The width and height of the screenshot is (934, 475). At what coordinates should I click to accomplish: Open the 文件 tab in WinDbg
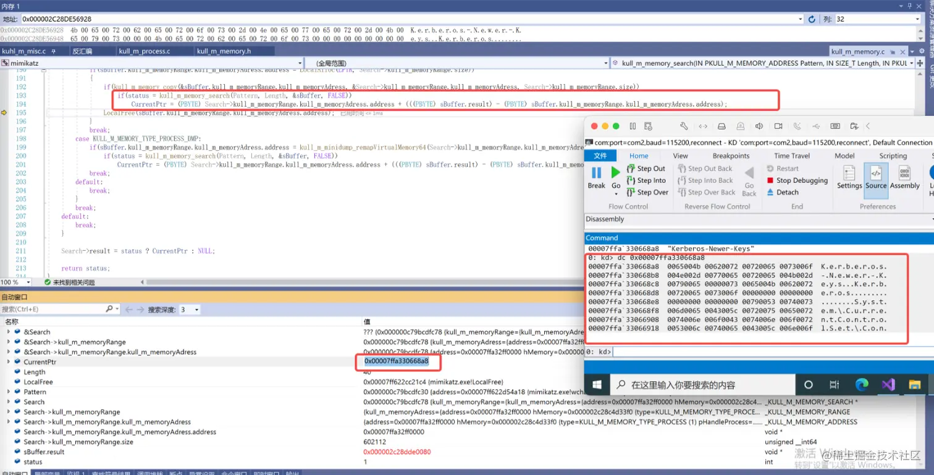pyautogui.click(x=600, y=156)
